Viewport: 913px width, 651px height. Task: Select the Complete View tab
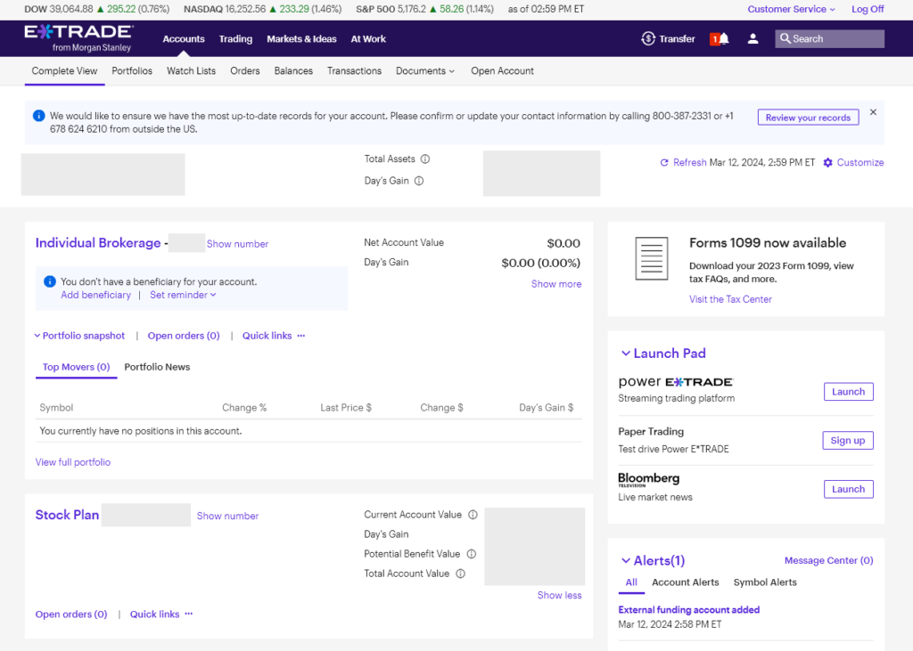[x=64, y=71]
